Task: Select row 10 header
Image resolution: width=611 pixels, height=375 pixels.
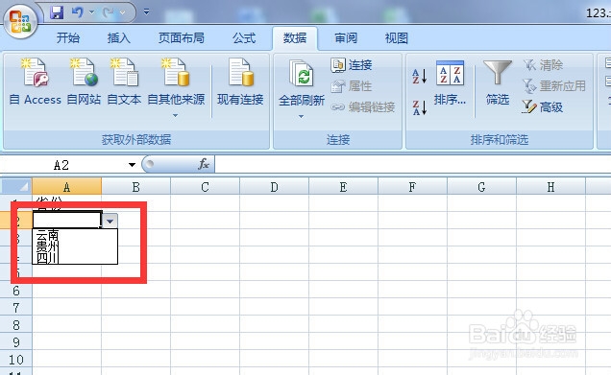Action: [x=16, y=359]
